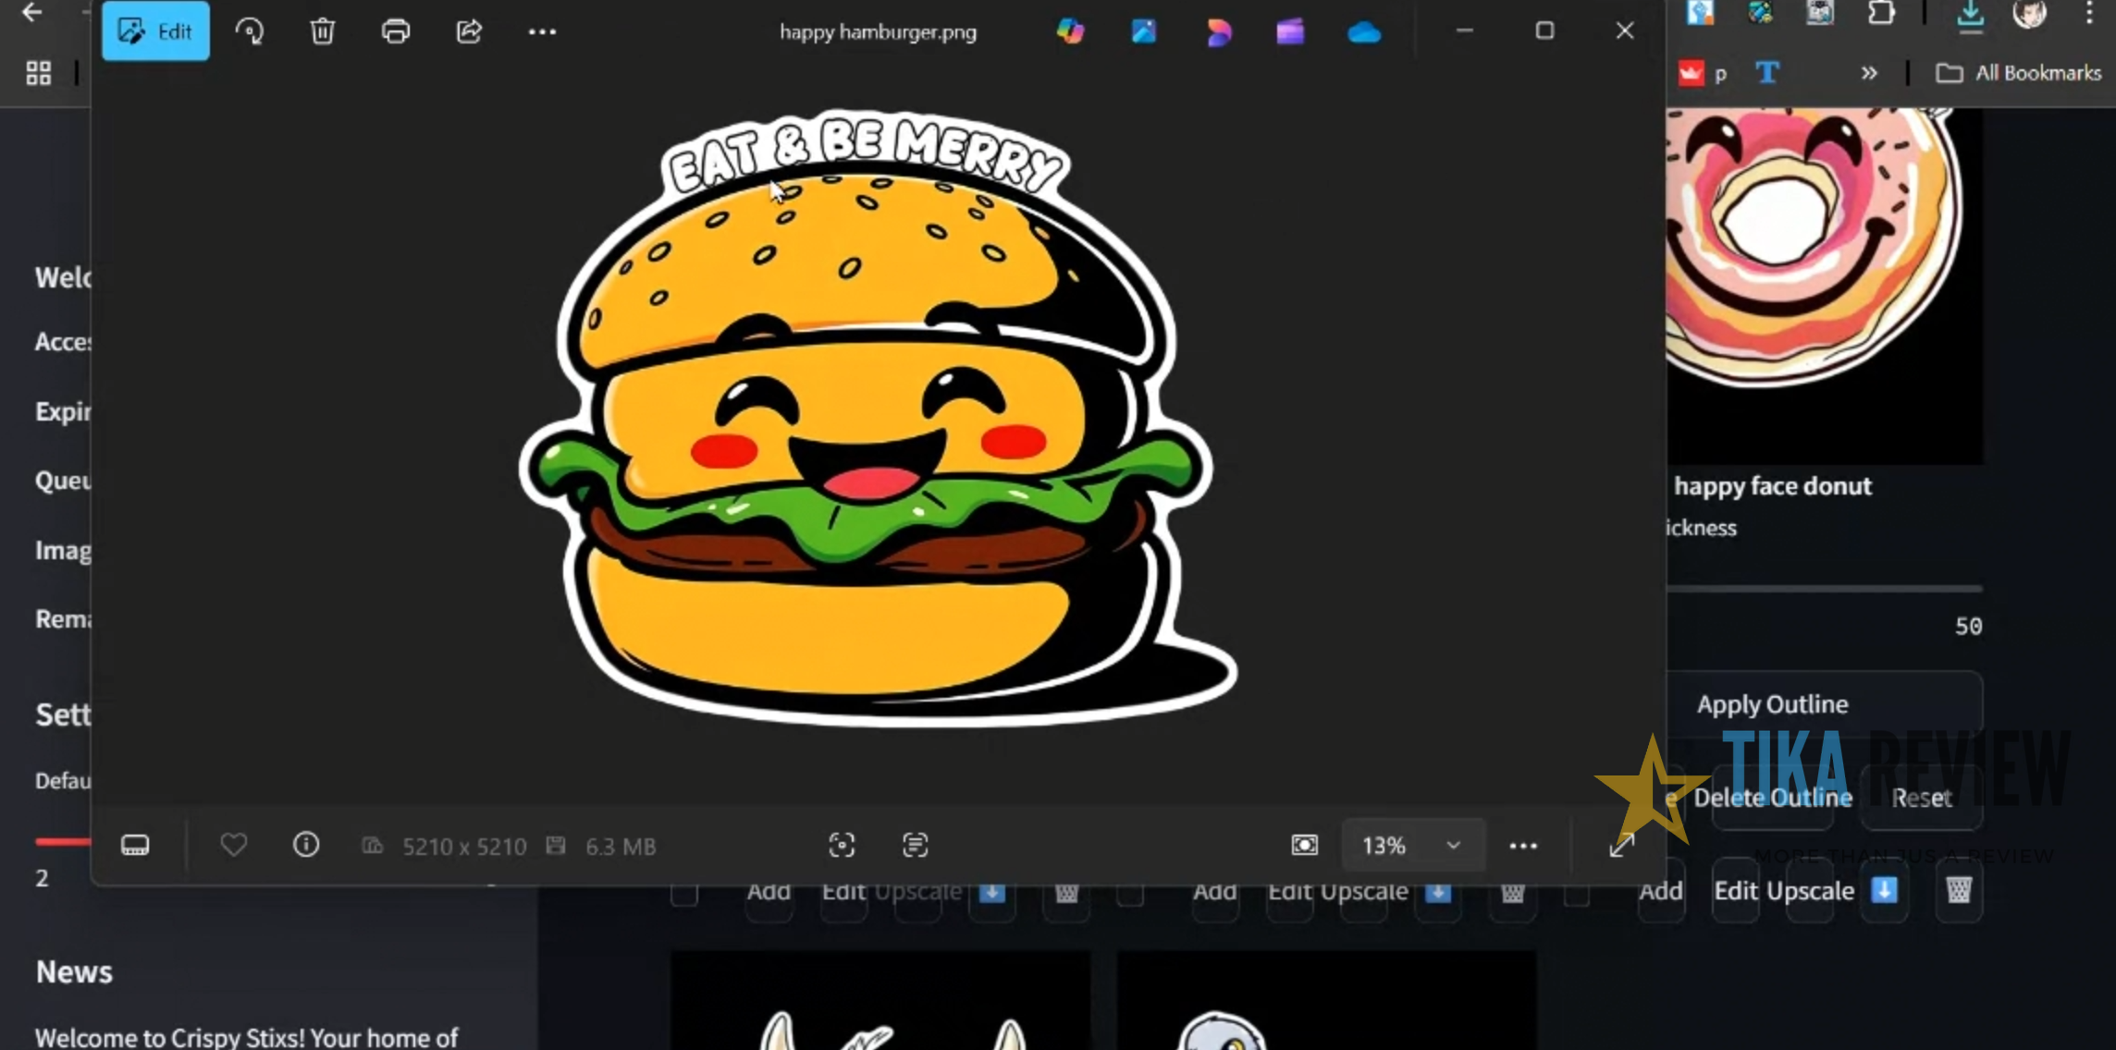Viewport: 2116px width, 1050px height.
Task: Rotate the hamburger image
Action: pyautogui.click(x=250, y=31)
